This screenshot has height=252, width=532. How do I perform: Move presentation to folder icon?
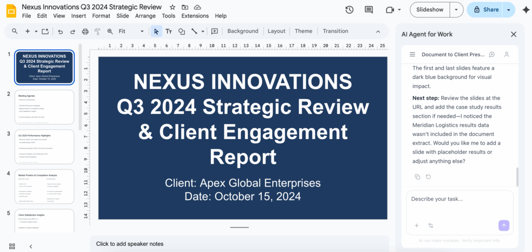click(x=185, y=7)
